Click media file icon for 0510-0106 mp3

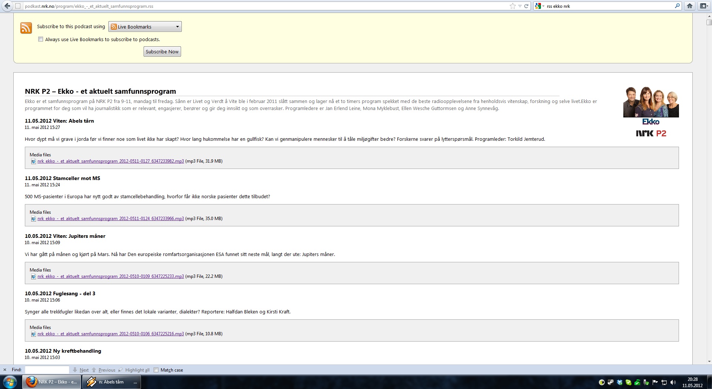point(33,334)
